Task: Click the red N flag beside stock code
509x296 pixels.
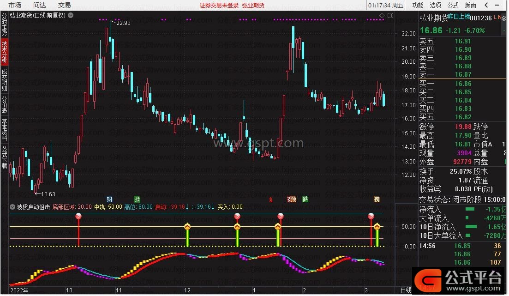Action: 499,17
